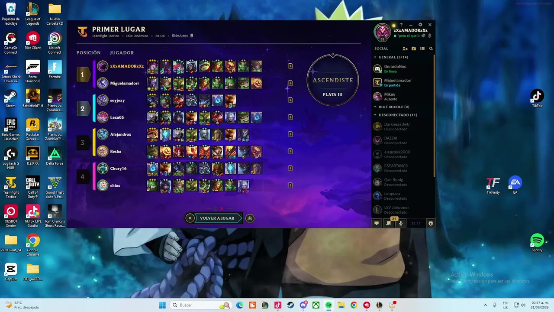The height and width of the screenshot is (312, 554).
Task: Open match details icon for chios row
Action: pyautogui.click(x=290, y=185)
